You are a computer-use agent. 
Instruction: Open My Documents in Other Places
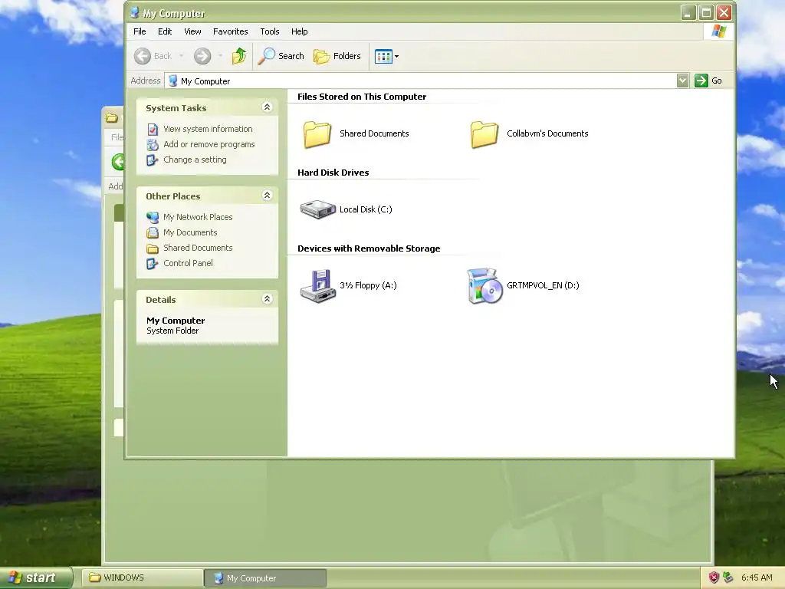tap(190, 232)
